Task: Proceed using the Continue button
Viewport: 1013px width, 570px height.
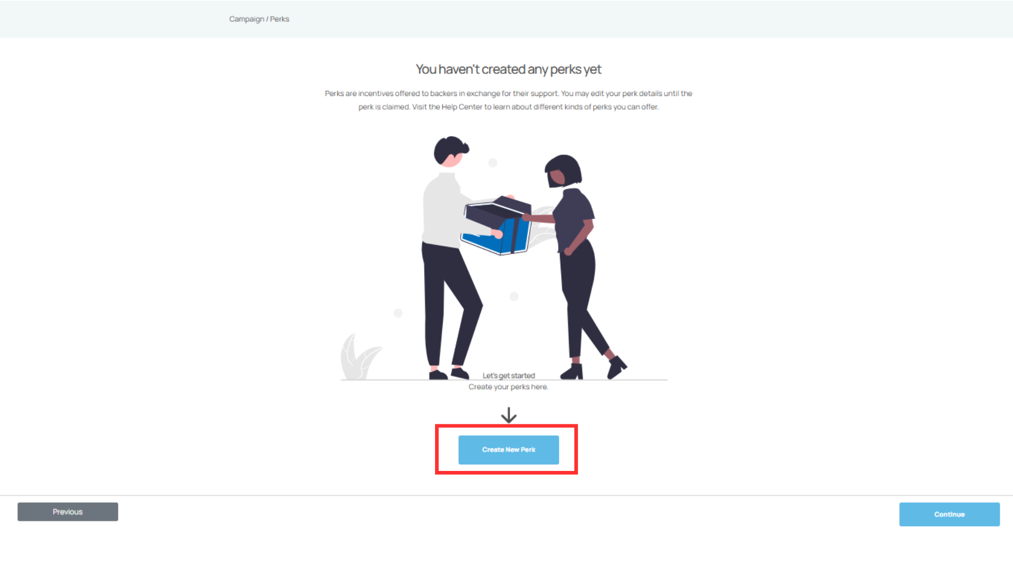Action: coord(949,514)
